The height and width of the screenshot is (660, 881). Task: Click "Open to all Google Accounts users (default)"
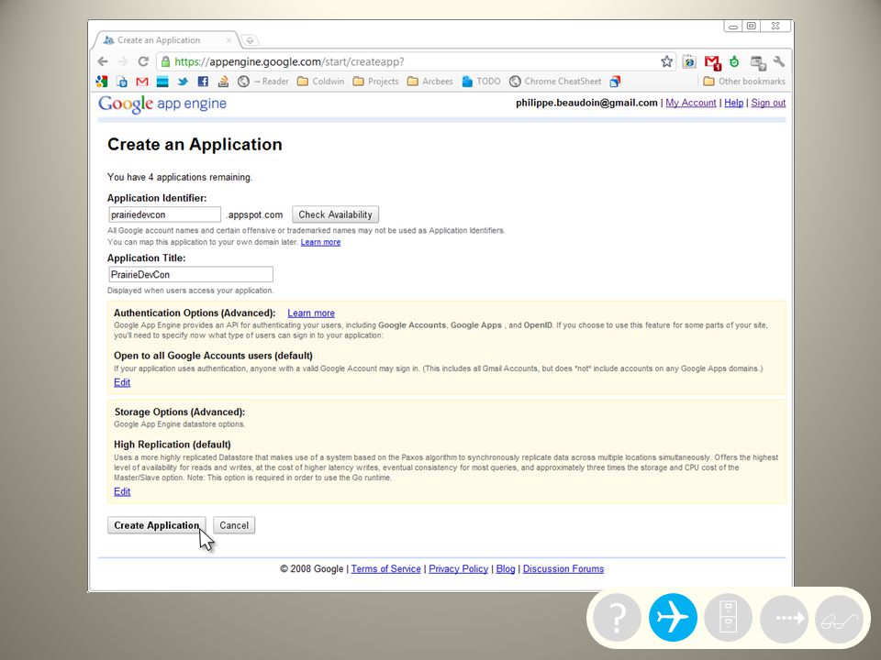[214, 356]
